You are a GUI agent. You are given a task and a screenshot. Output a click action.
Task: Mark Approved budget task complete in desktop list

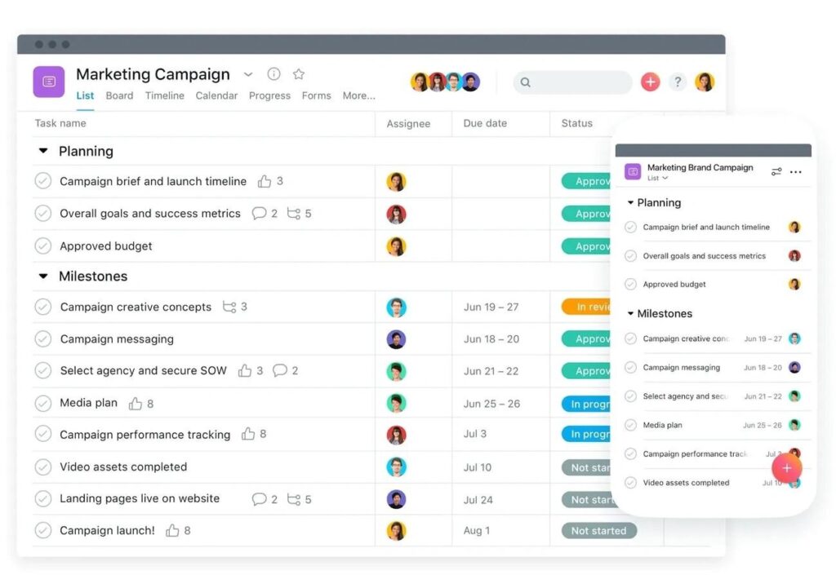pyautogui.click(x=43, y=245)
